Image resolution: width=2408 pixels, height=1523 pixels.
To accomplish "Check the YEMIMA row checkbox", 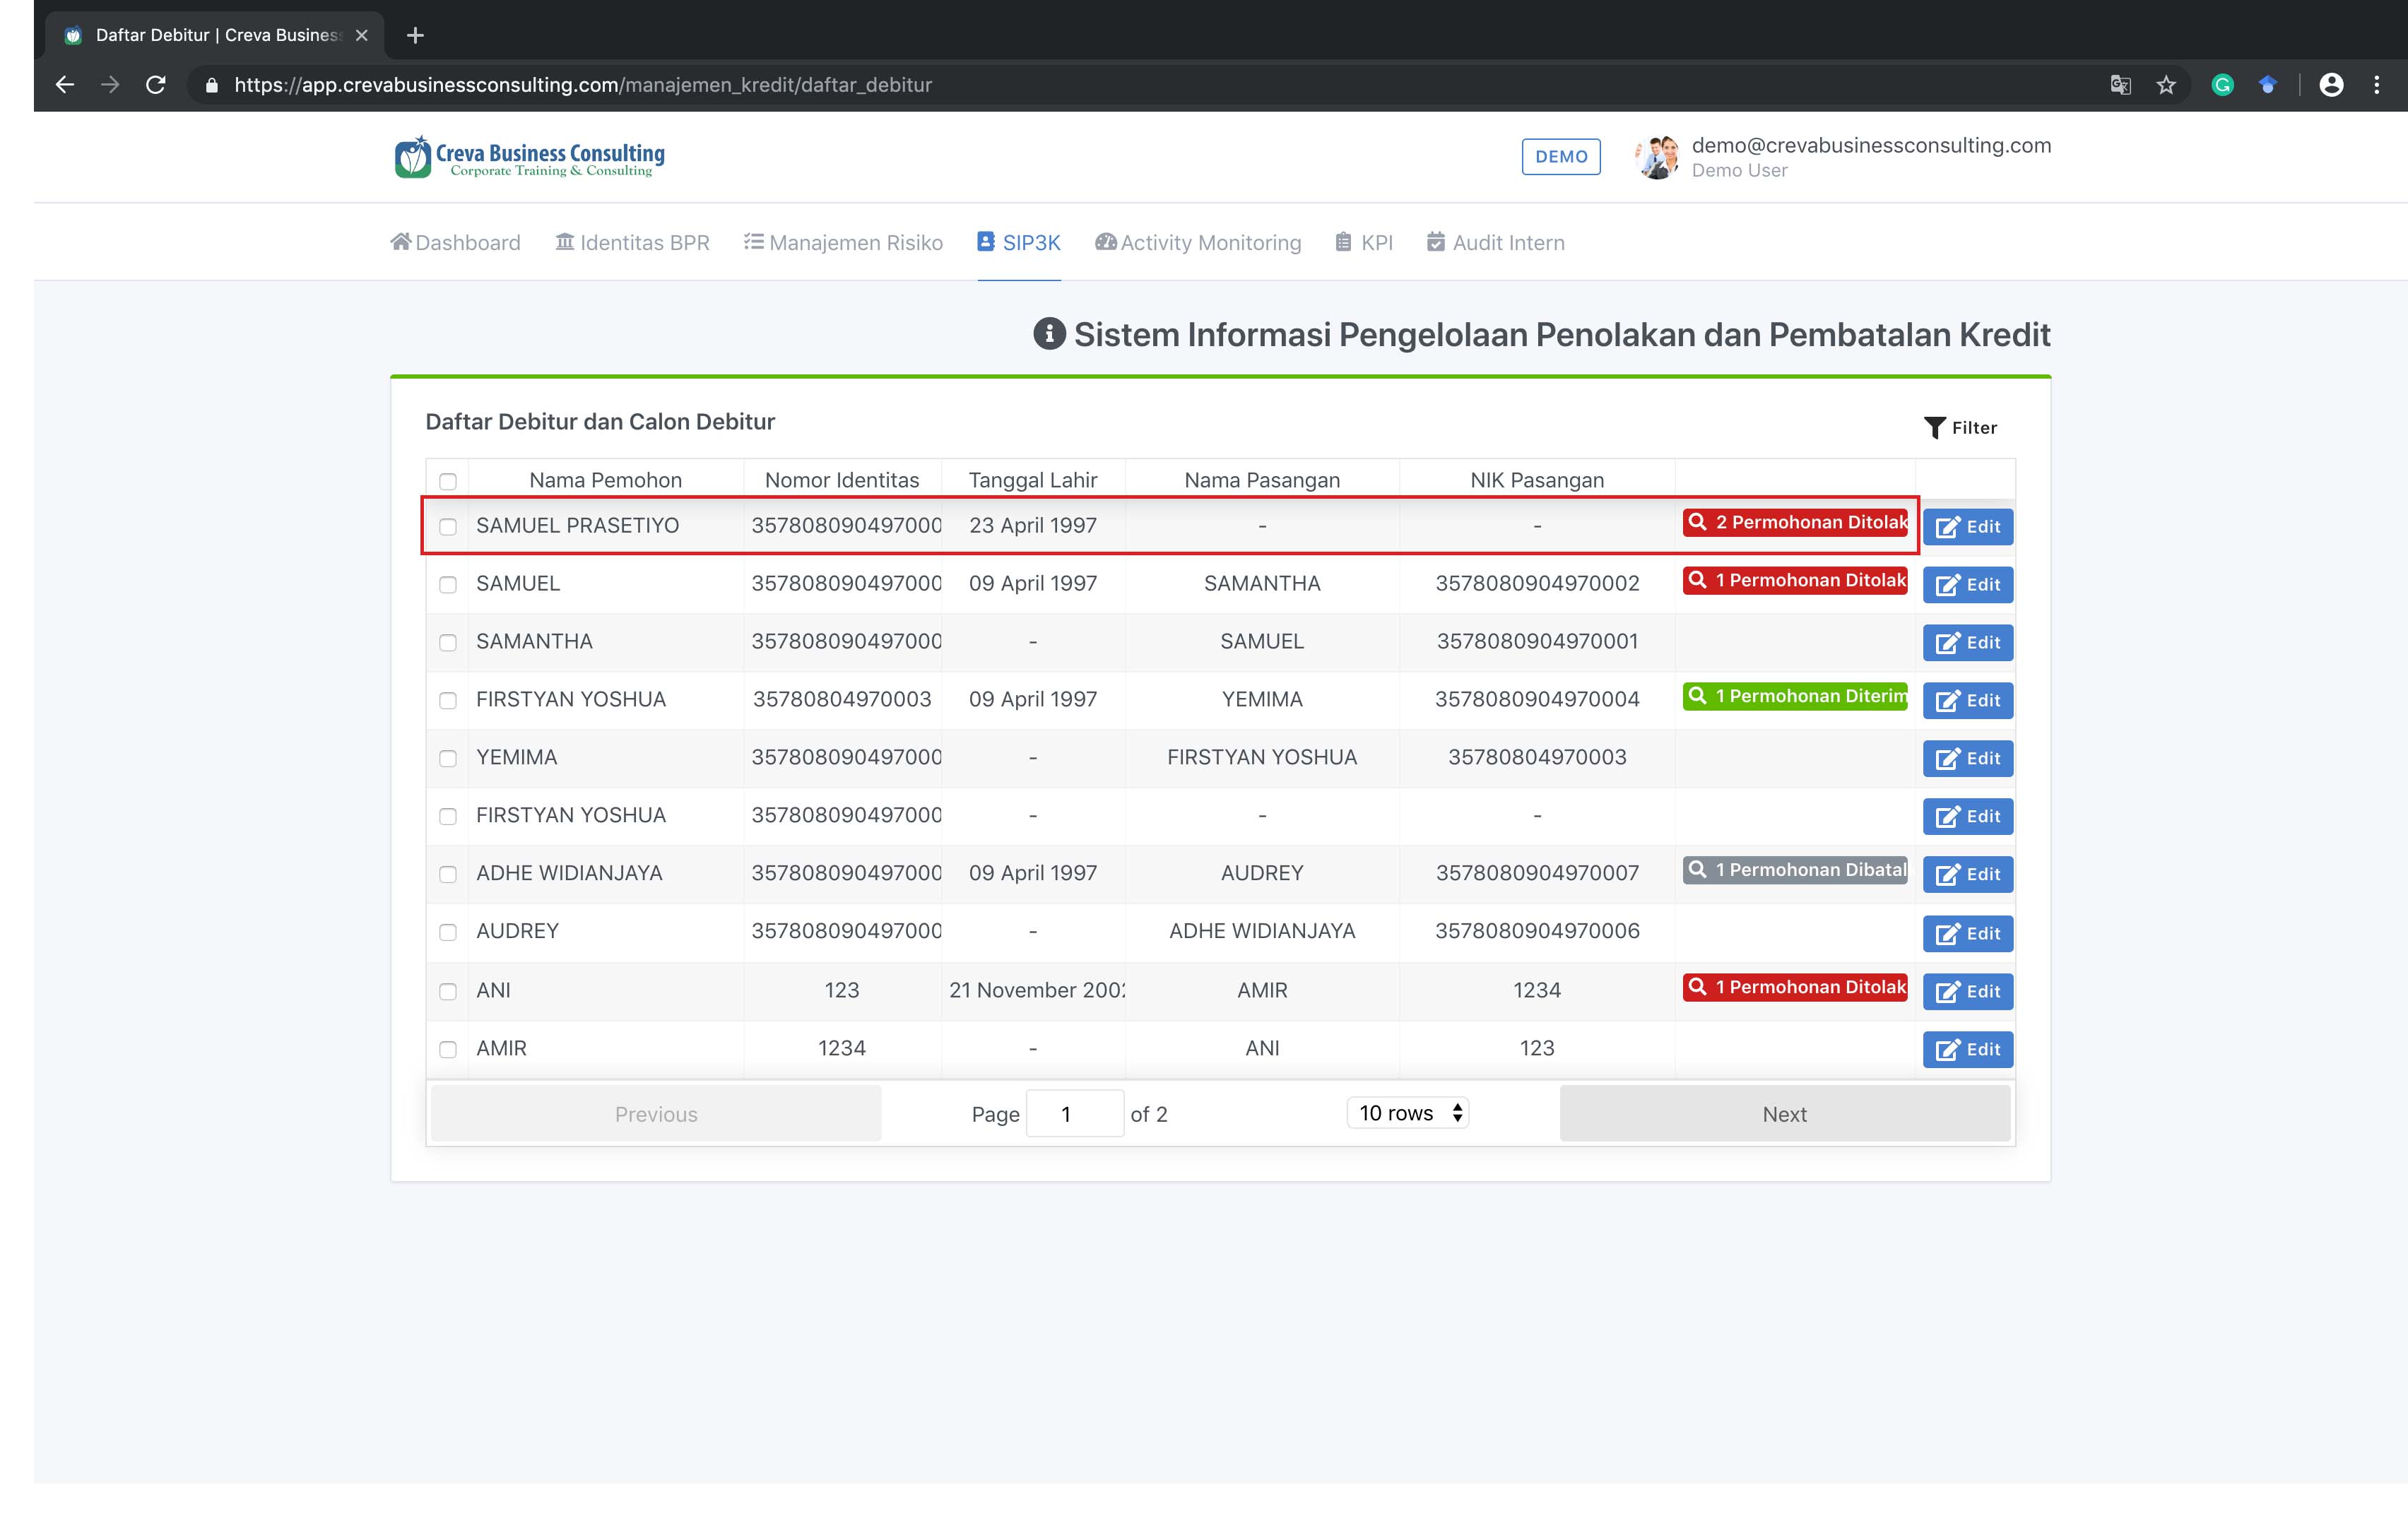I will [x=448, y=759].
